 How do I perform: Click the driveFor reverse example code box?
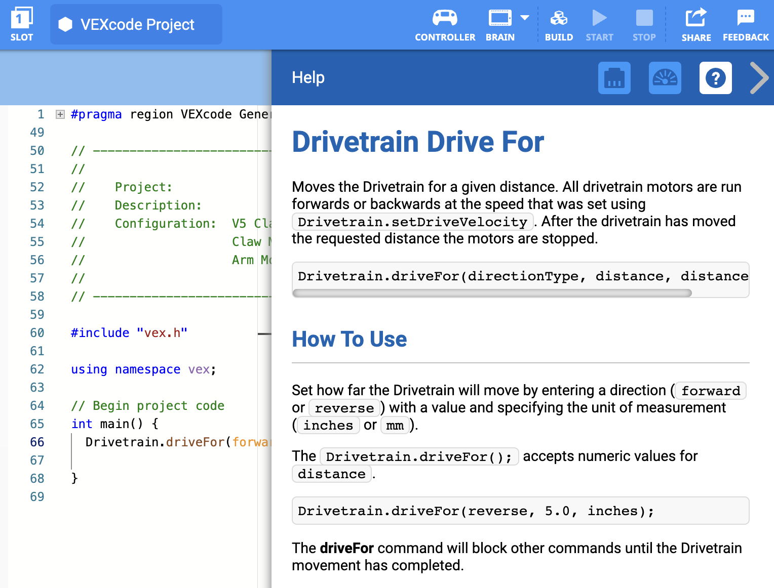pos(520,511)
